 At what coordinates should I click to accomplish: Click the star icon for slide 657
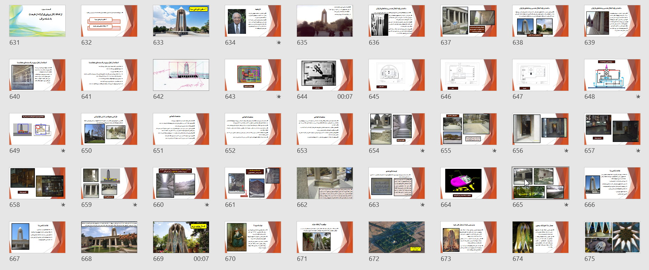(638, 151)
